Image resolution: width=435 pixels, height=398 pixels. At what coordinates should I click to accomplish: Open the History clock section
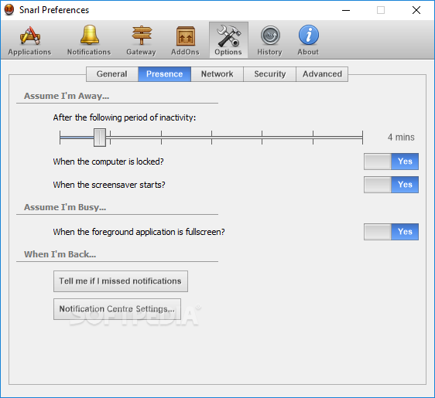pyautogui.click(x=269, y=40)
